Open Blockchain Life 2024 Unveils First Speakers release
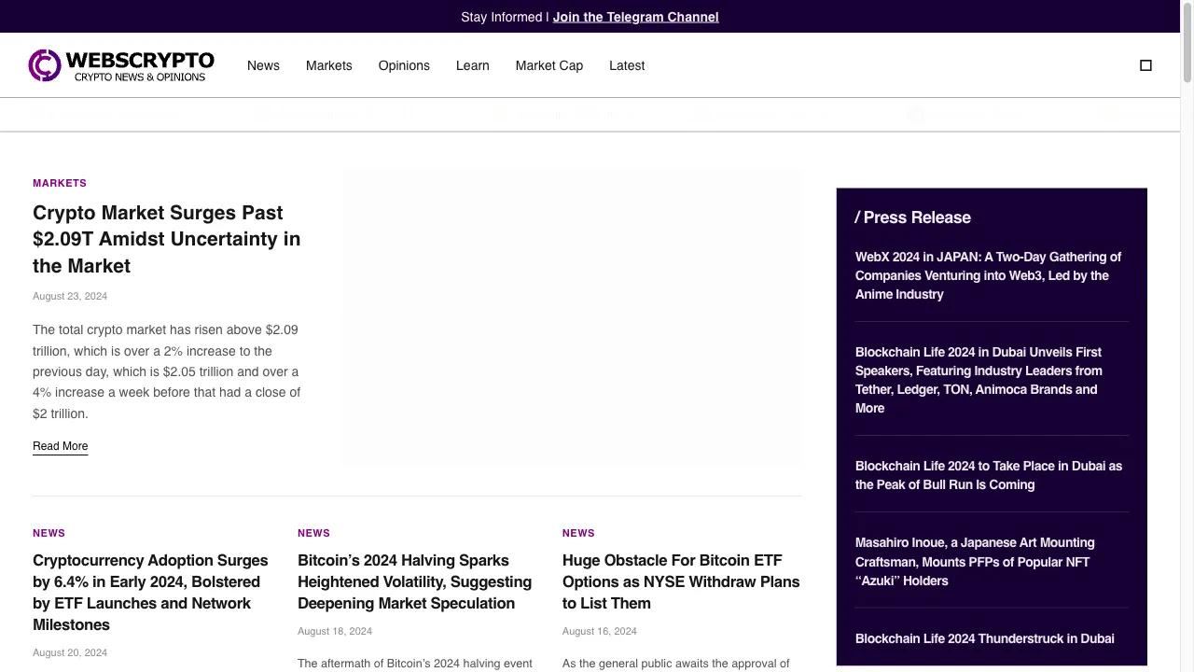This screenshot has width=1194, height=672. [979, 380]
